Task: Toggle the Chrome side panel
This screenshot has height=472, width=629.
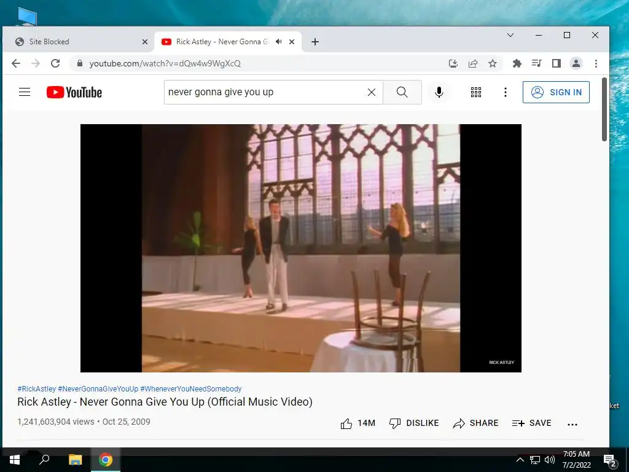Action: 556,63
